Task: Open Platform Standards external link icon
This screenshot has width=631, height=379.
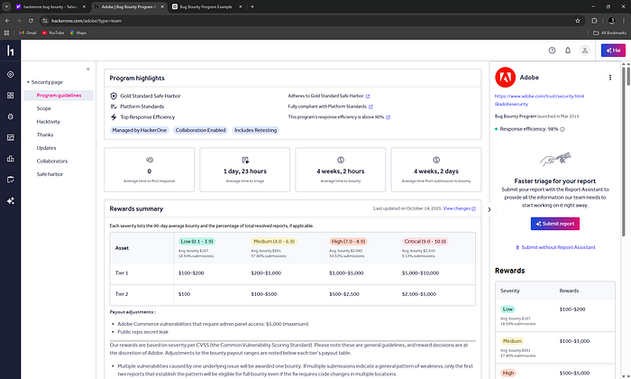Action: [370, 106]
